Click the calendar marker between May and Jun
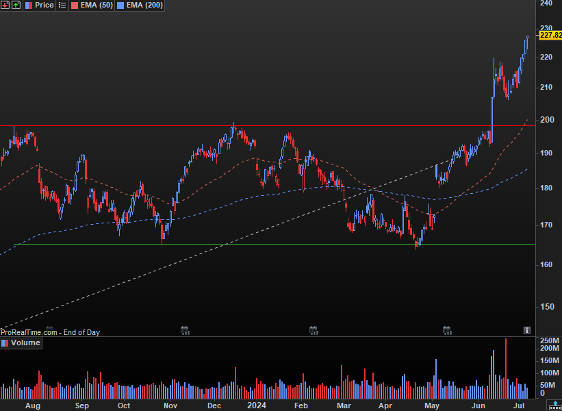 pyautogui.click(x=446, y=330)
